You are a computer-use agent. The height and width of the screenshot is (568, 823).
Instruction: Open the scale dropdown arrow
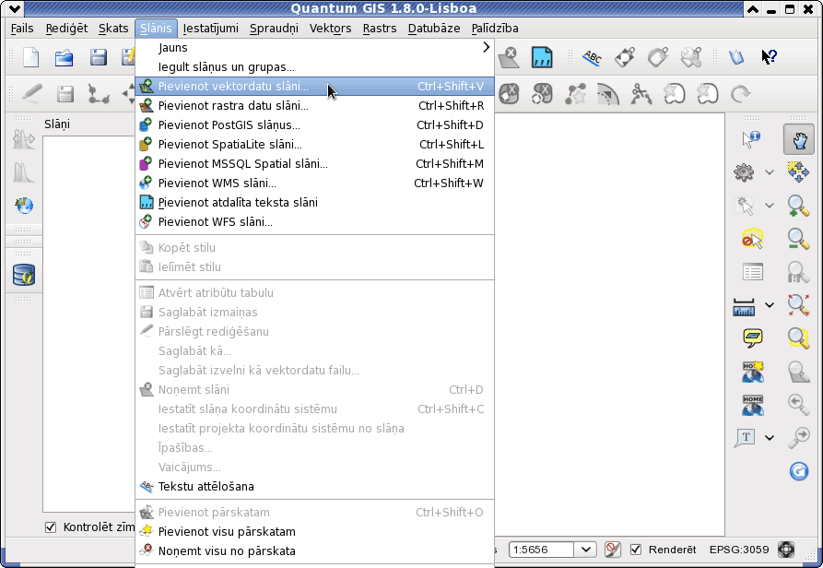coord(586,550)
